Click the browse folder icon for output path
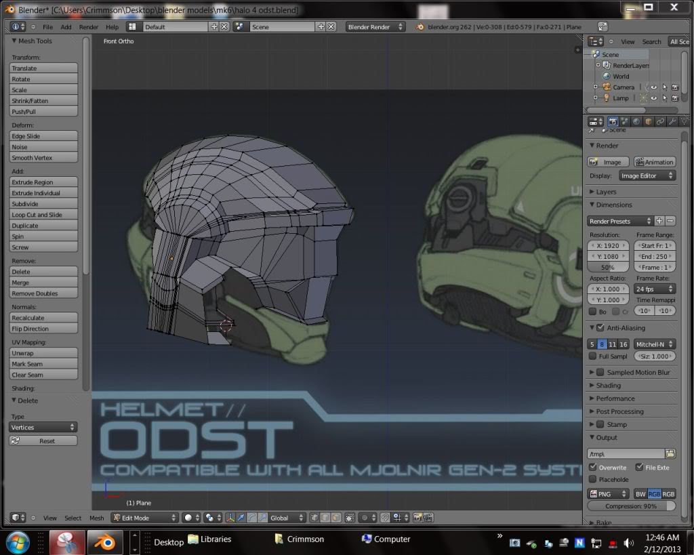This screenshot has height=555, width=694. (x=670, y=453)
